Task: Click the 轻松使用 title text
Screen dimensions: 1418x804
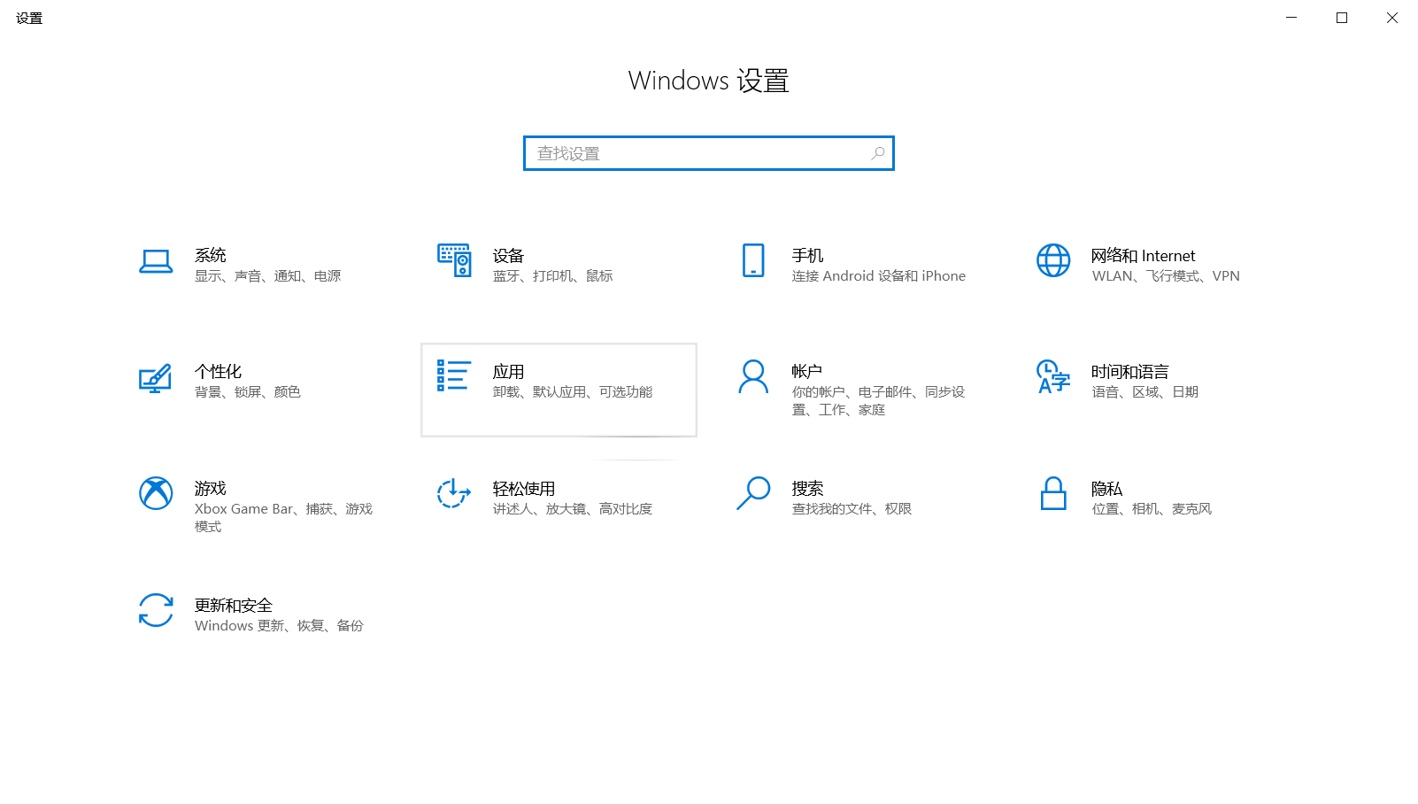Action: click(524, 488)
